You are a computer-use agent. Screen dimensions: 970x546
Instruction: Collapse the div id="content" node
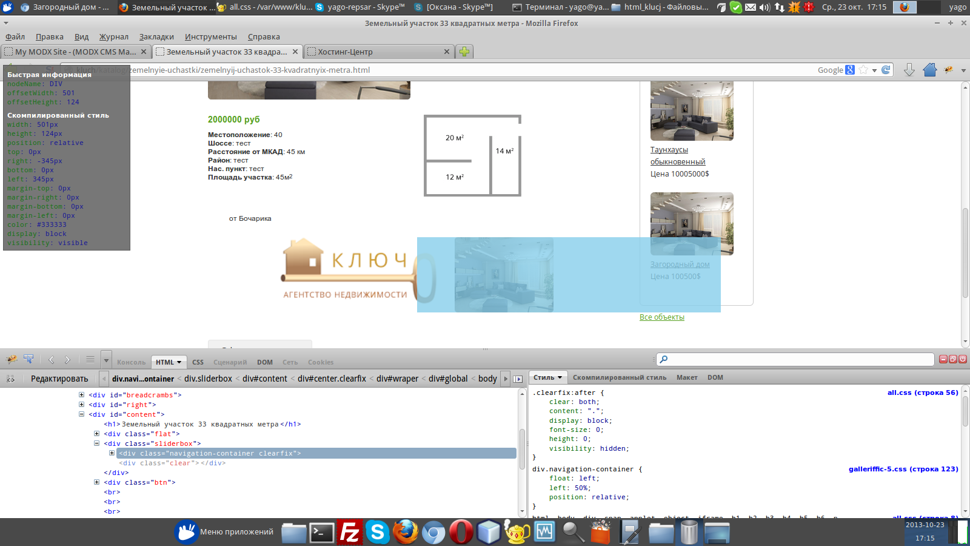81,414
